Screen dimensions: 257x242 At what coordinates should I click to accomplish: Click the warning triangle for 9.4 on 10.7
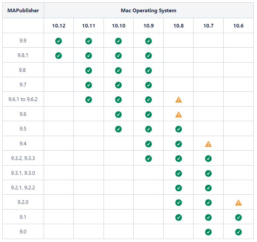click(208, 144)
